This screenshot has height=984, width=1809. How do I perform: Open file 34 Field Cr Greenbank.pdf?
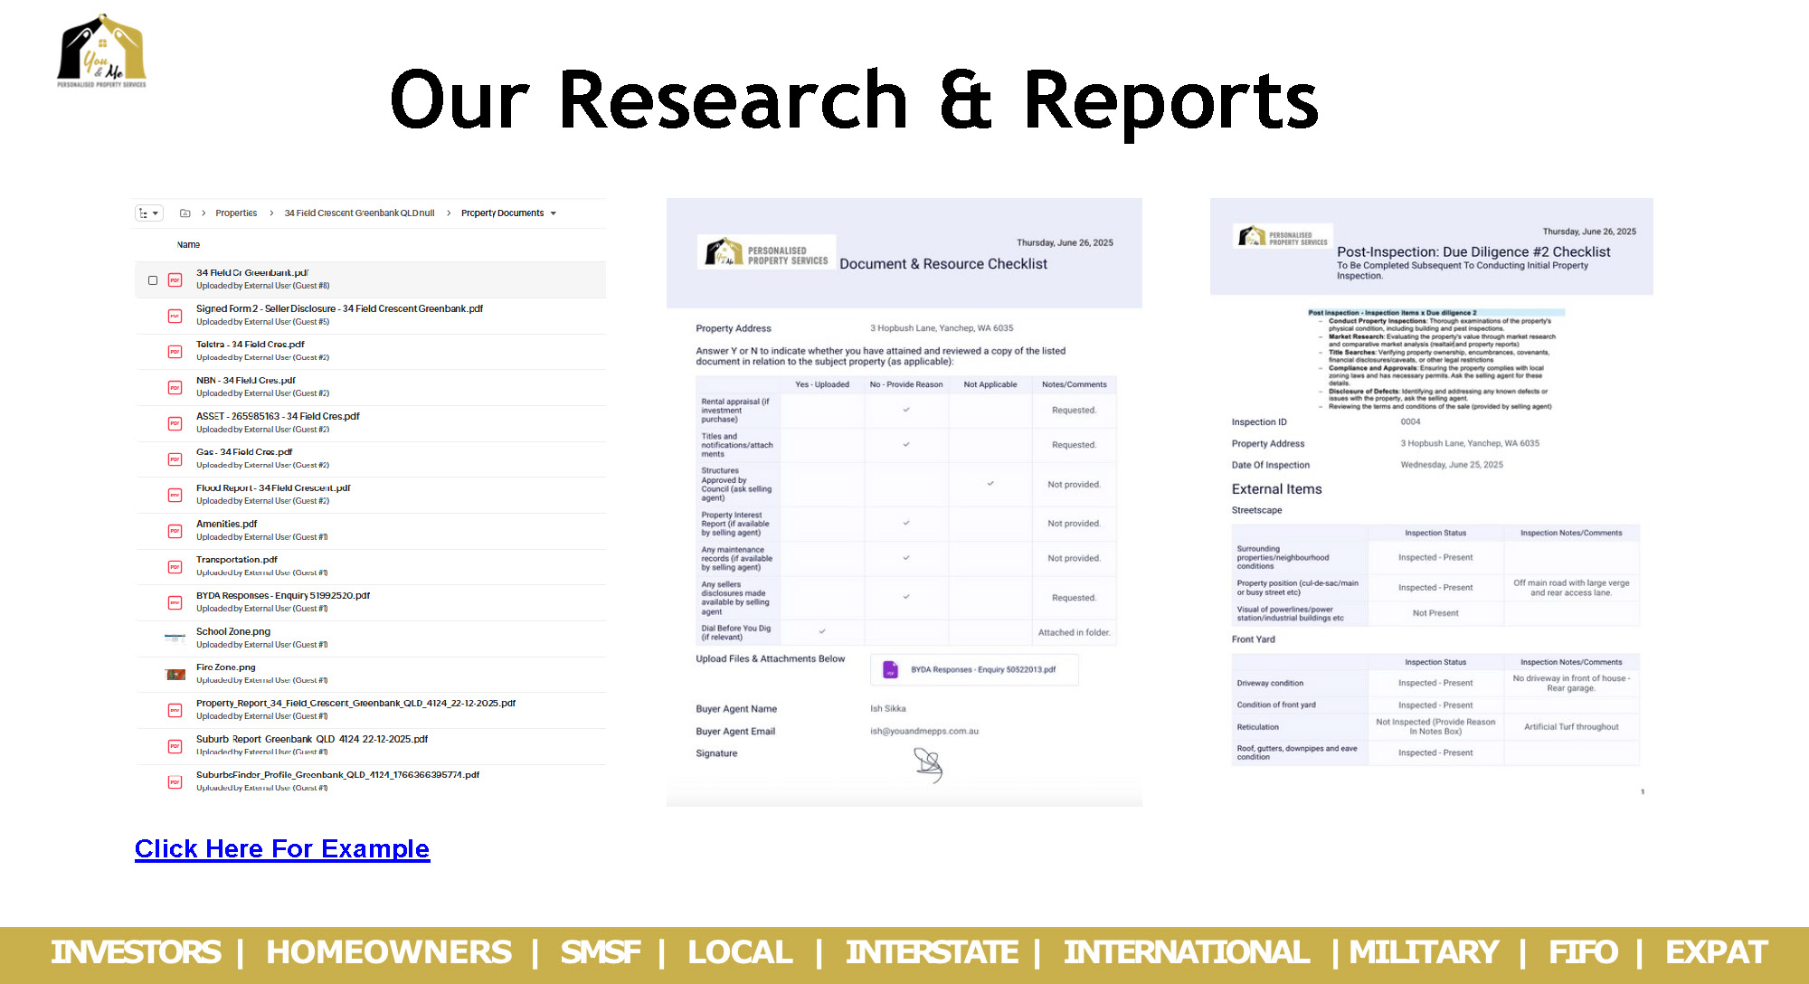coord(252,273)
